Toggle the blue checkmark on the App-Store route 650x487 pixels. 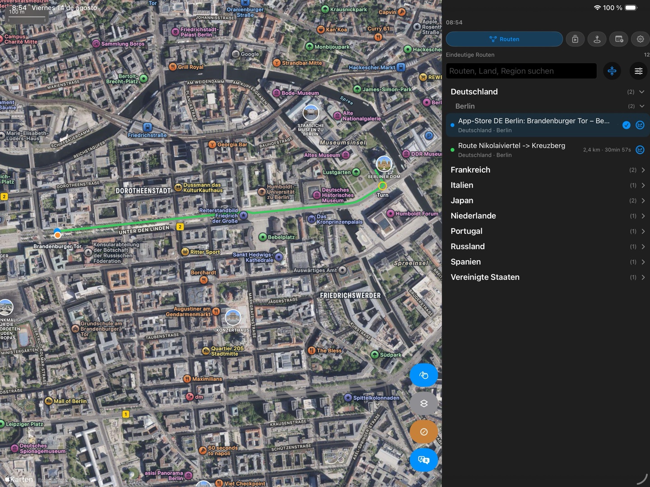point(627,125)
